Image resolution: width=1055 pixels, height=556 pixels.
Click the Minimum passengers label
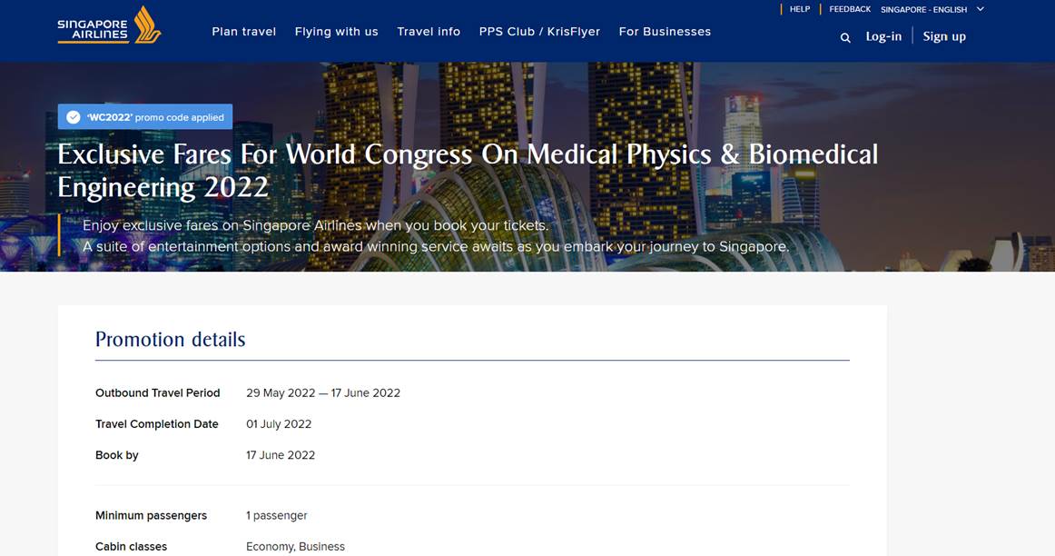[x=152, y=516]
